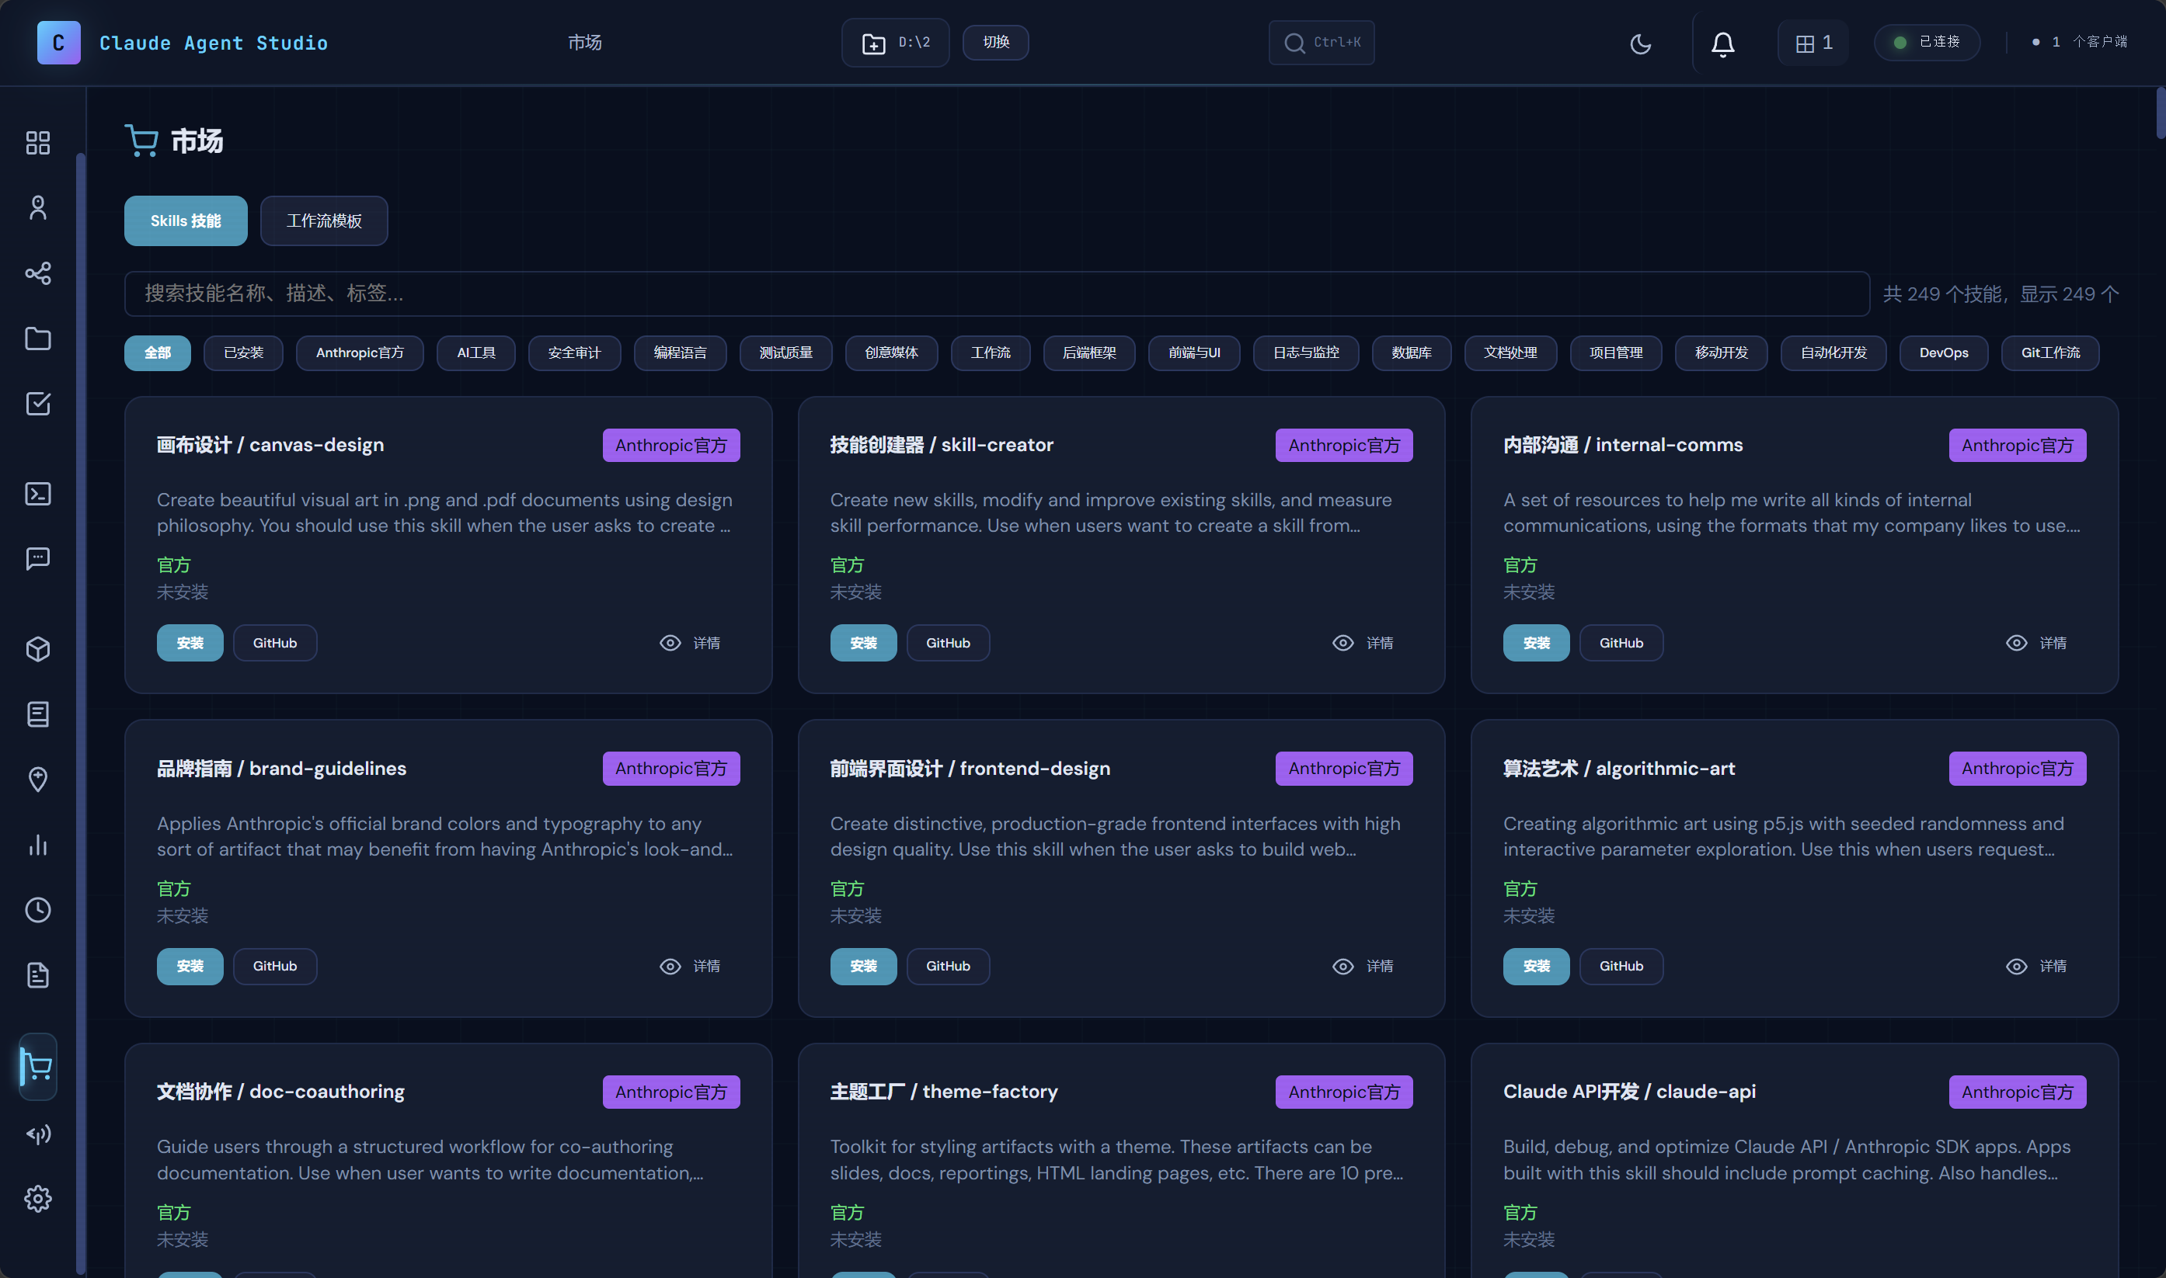Toggle dark mode with the moon icon
Screen dimensions: 2166x1278
(x=1641, y=43)
